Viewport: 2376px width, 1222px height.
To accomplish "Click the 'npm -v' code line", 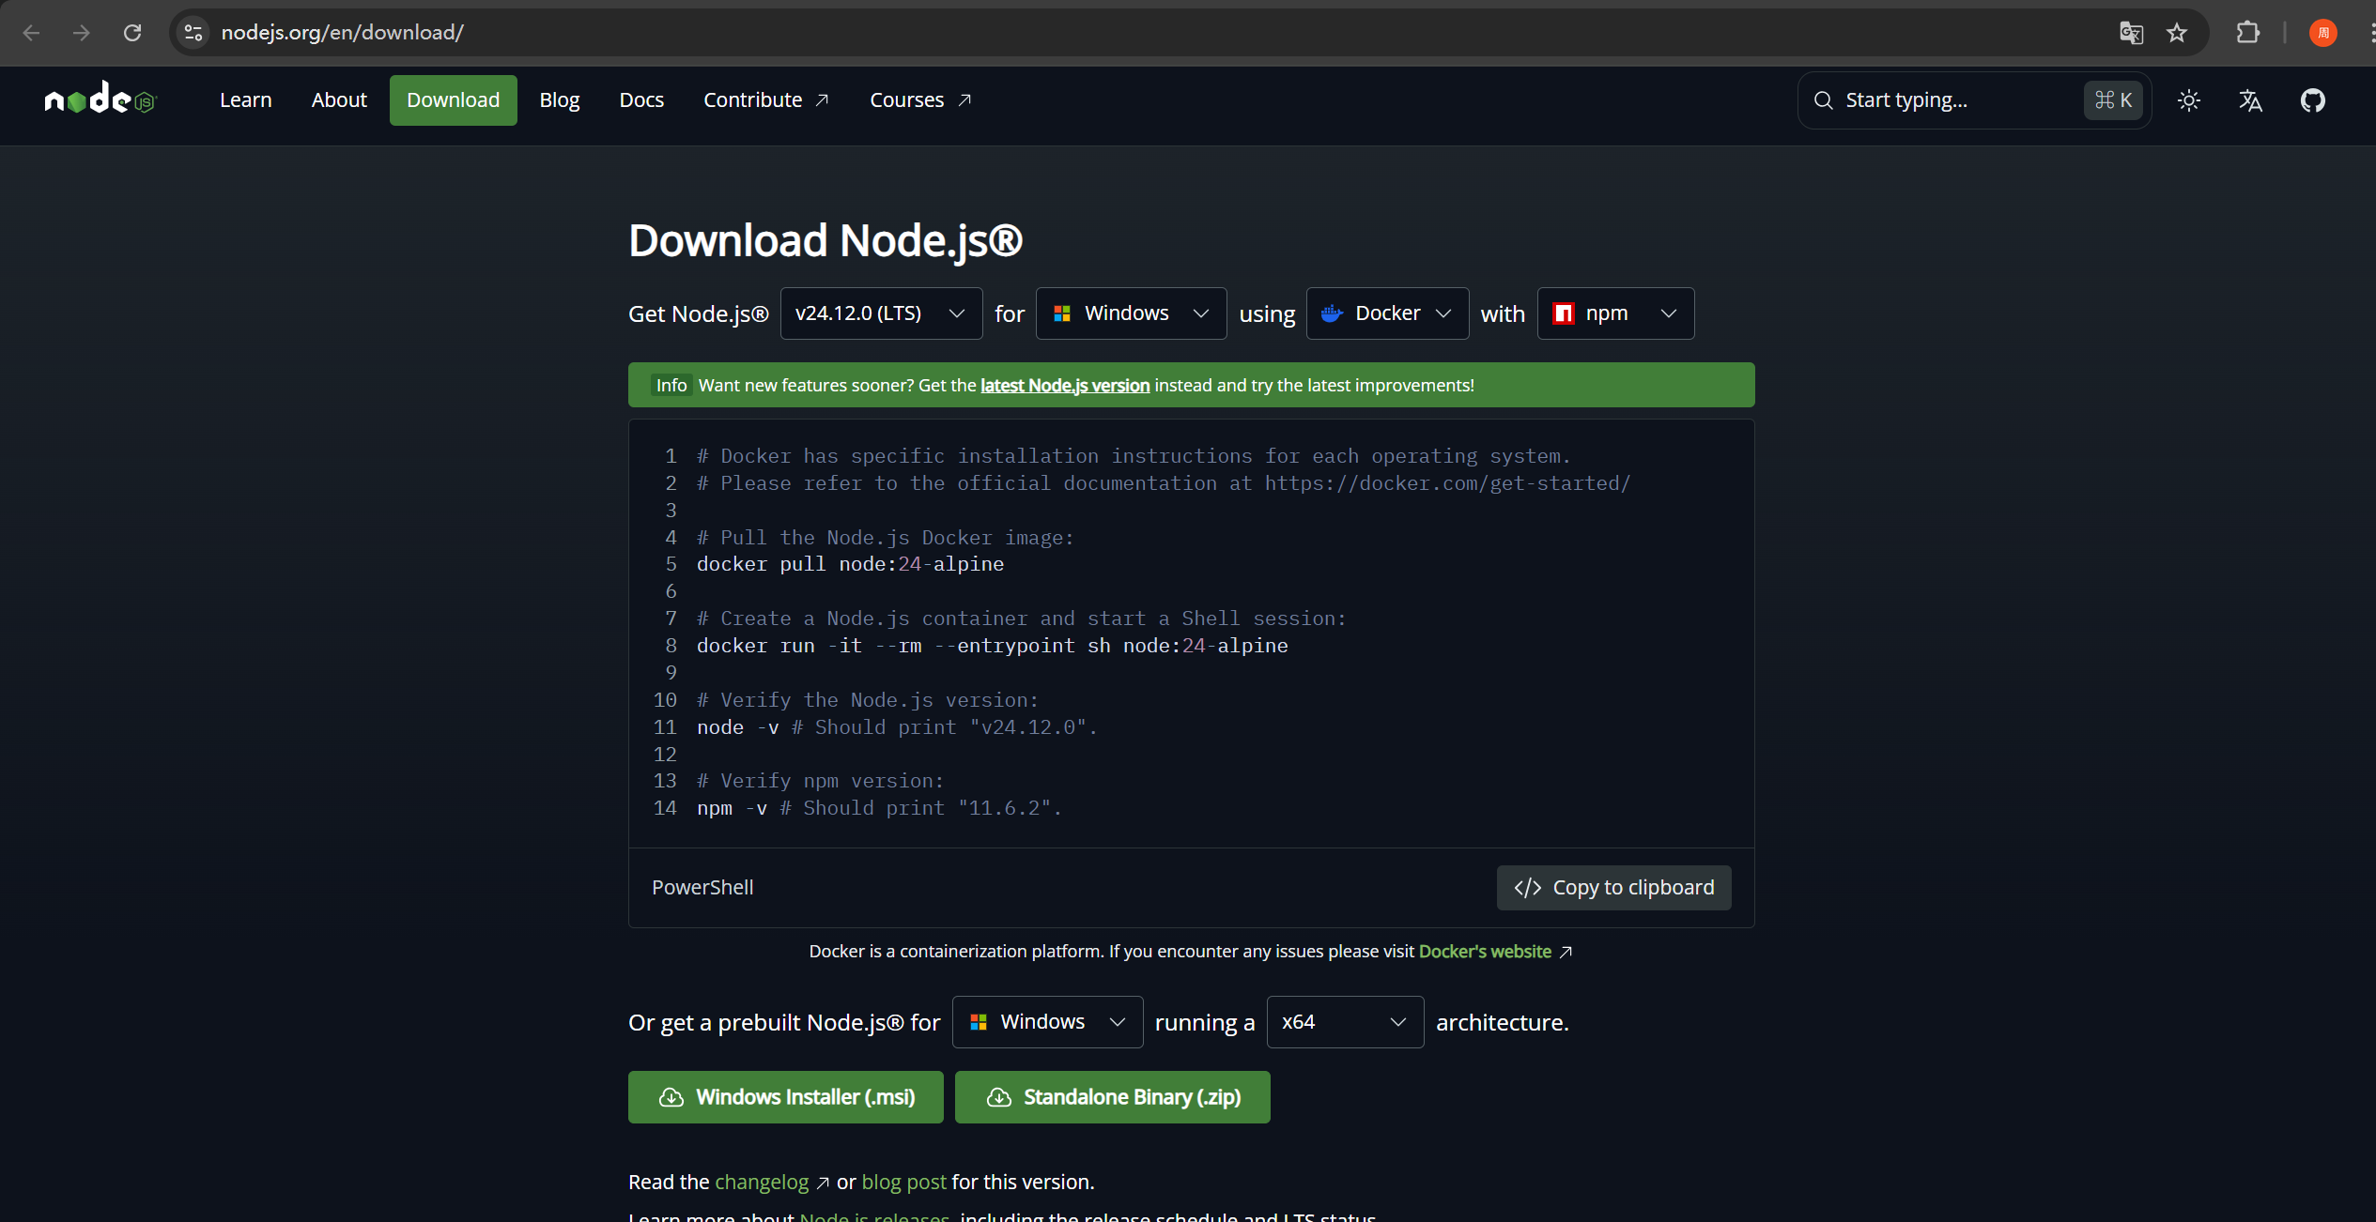I will pyautogui.click(x=879, y=809).
